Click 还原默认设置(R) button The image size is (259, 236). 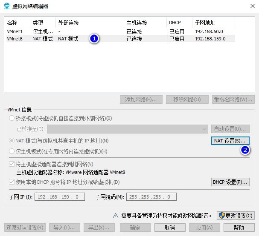(x=25, y=227)
